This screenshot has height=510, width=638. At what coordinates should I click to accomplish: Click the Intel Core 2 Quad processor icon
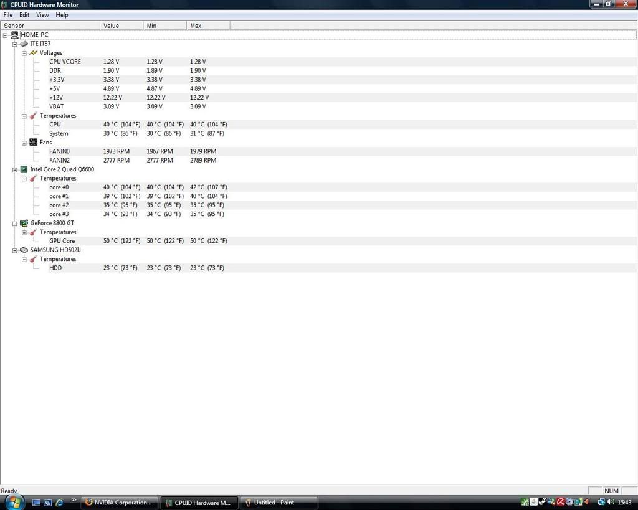point(24,169)
